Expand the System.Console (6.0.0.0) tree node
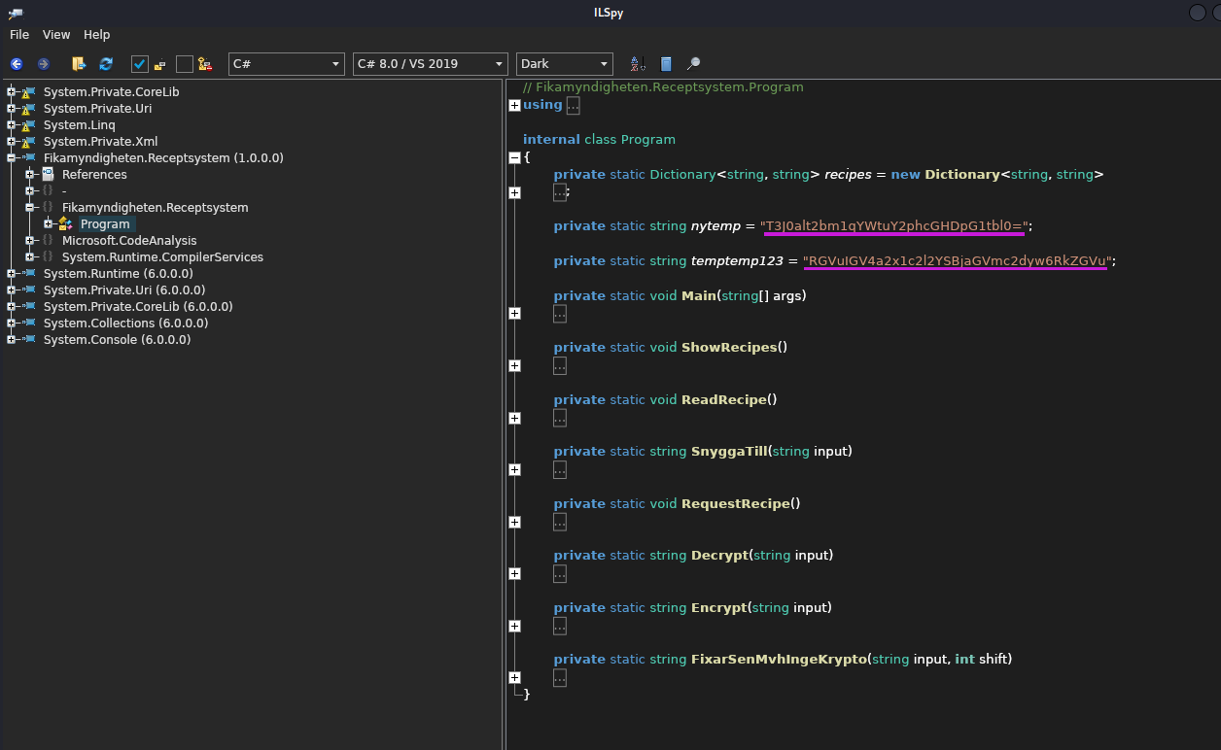 click(12, 340)
